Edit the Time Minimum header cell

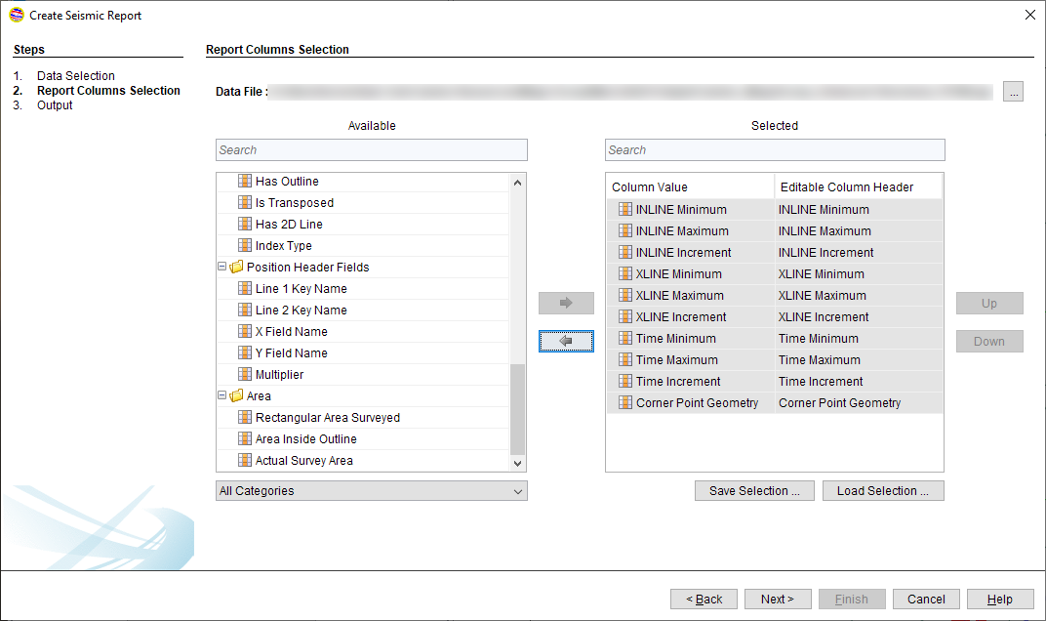click(x=859, y=338)
